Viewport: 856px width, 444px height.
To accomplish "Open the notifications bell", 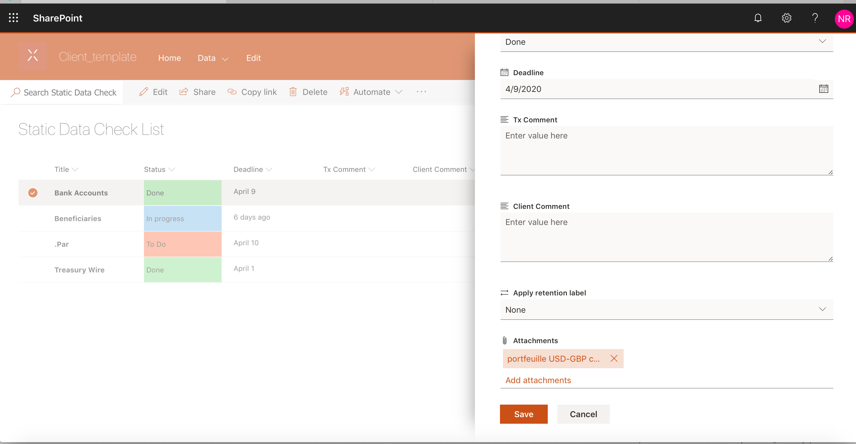I will click(758, 18).
